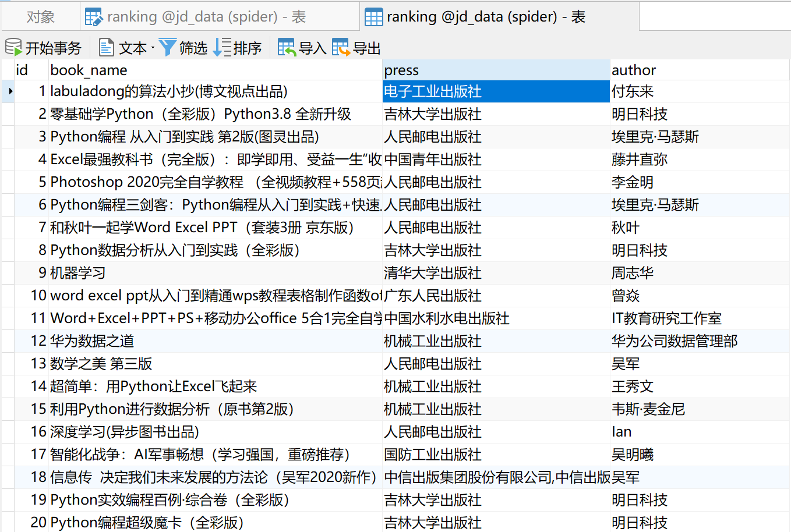
Task: Click author cell 付东来
Action: pos(700,91)
